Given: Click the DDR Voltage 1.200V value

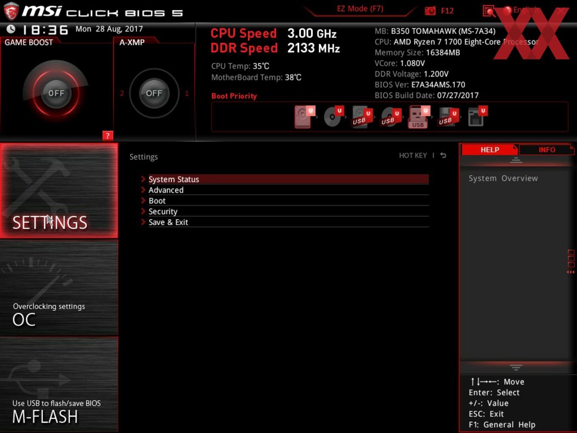Looking at the screenshot, I should click(x=436, y=74).
